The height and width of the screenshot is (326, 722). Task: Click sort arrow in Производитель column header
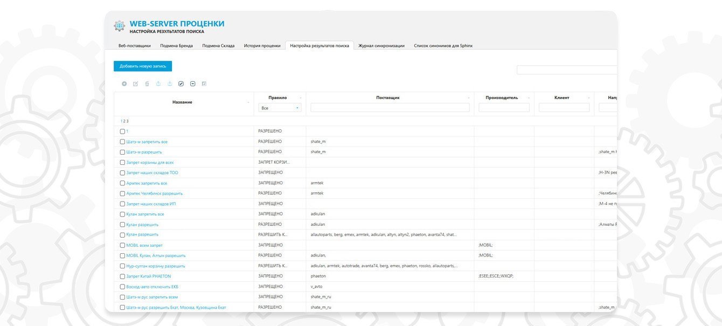(528, 98)
